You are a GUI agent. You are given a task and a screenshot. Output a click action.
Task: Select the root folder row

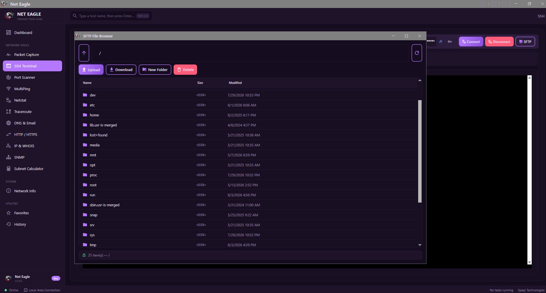248,185
